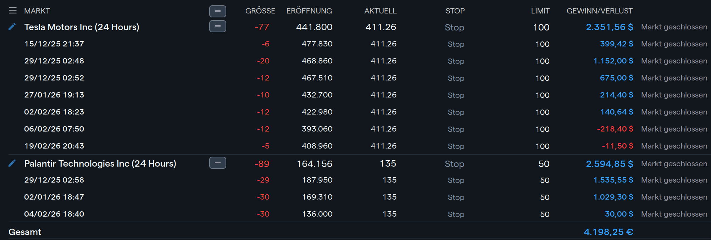This screenshot has height=240, width=711.
Task: Click Stop for the 15/12/25 21:37 position
Action: [x=456, y=44]
